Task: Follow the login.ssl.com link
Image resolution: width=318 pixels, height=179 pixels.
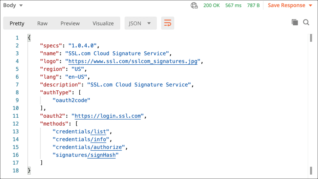Action: point(108,116)
